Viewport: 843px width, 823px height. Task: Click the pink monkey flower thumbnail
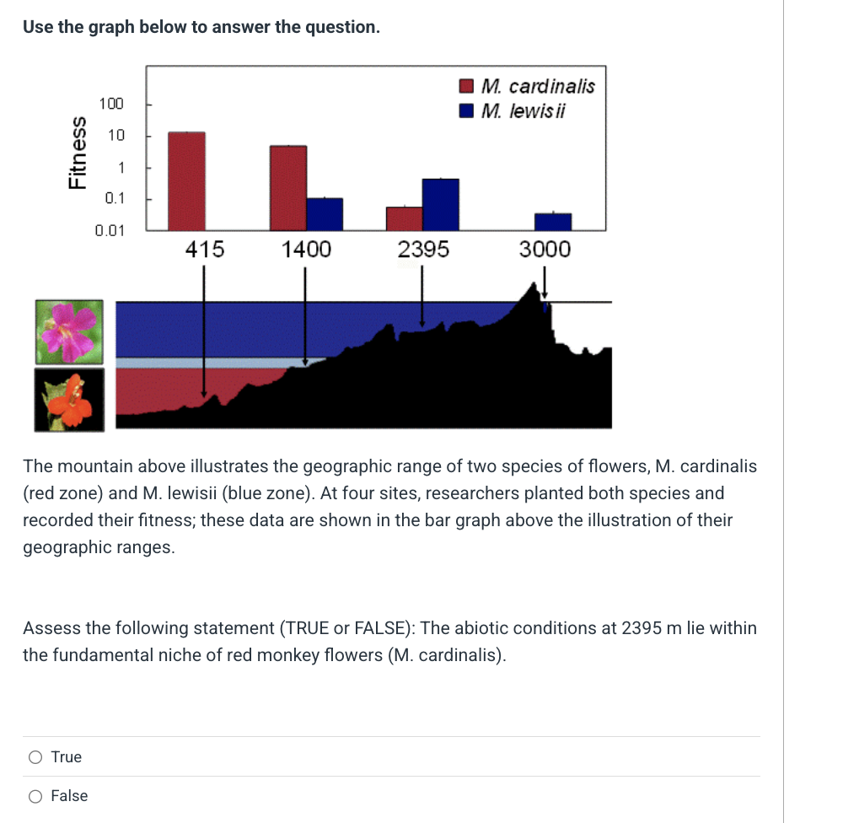[x=69, y=331]
